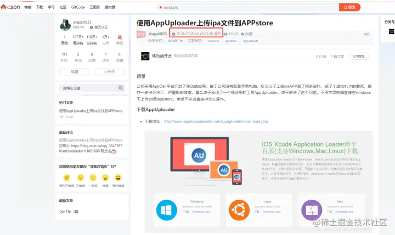Click the 暂无认证 shield badge icon
This screenshot has width=395, height=235.
92,27
